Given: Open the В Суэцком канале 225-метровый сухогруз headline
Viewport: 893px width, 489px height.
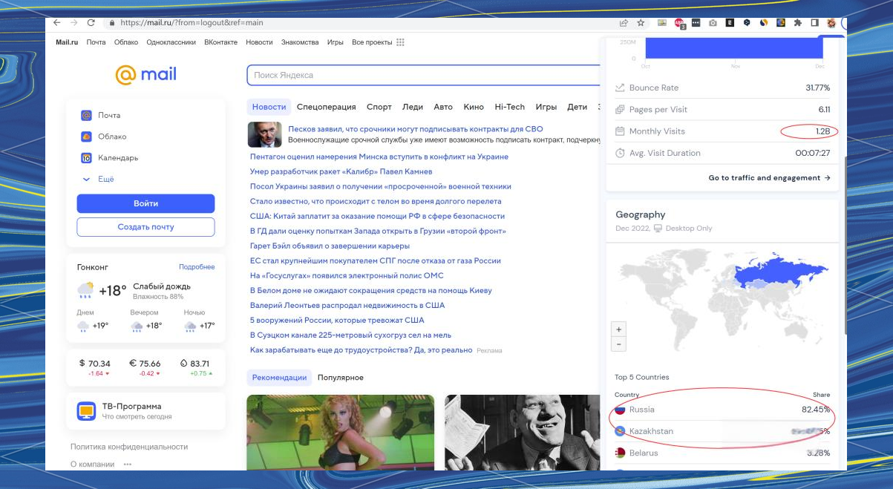Looking at the screenshot, I should [350, 335].
